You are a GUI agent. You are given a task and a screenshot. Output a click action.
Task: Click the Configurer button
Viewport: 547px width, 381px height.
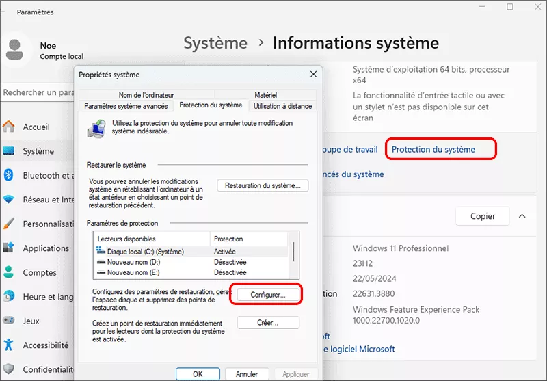click(268, 295)
